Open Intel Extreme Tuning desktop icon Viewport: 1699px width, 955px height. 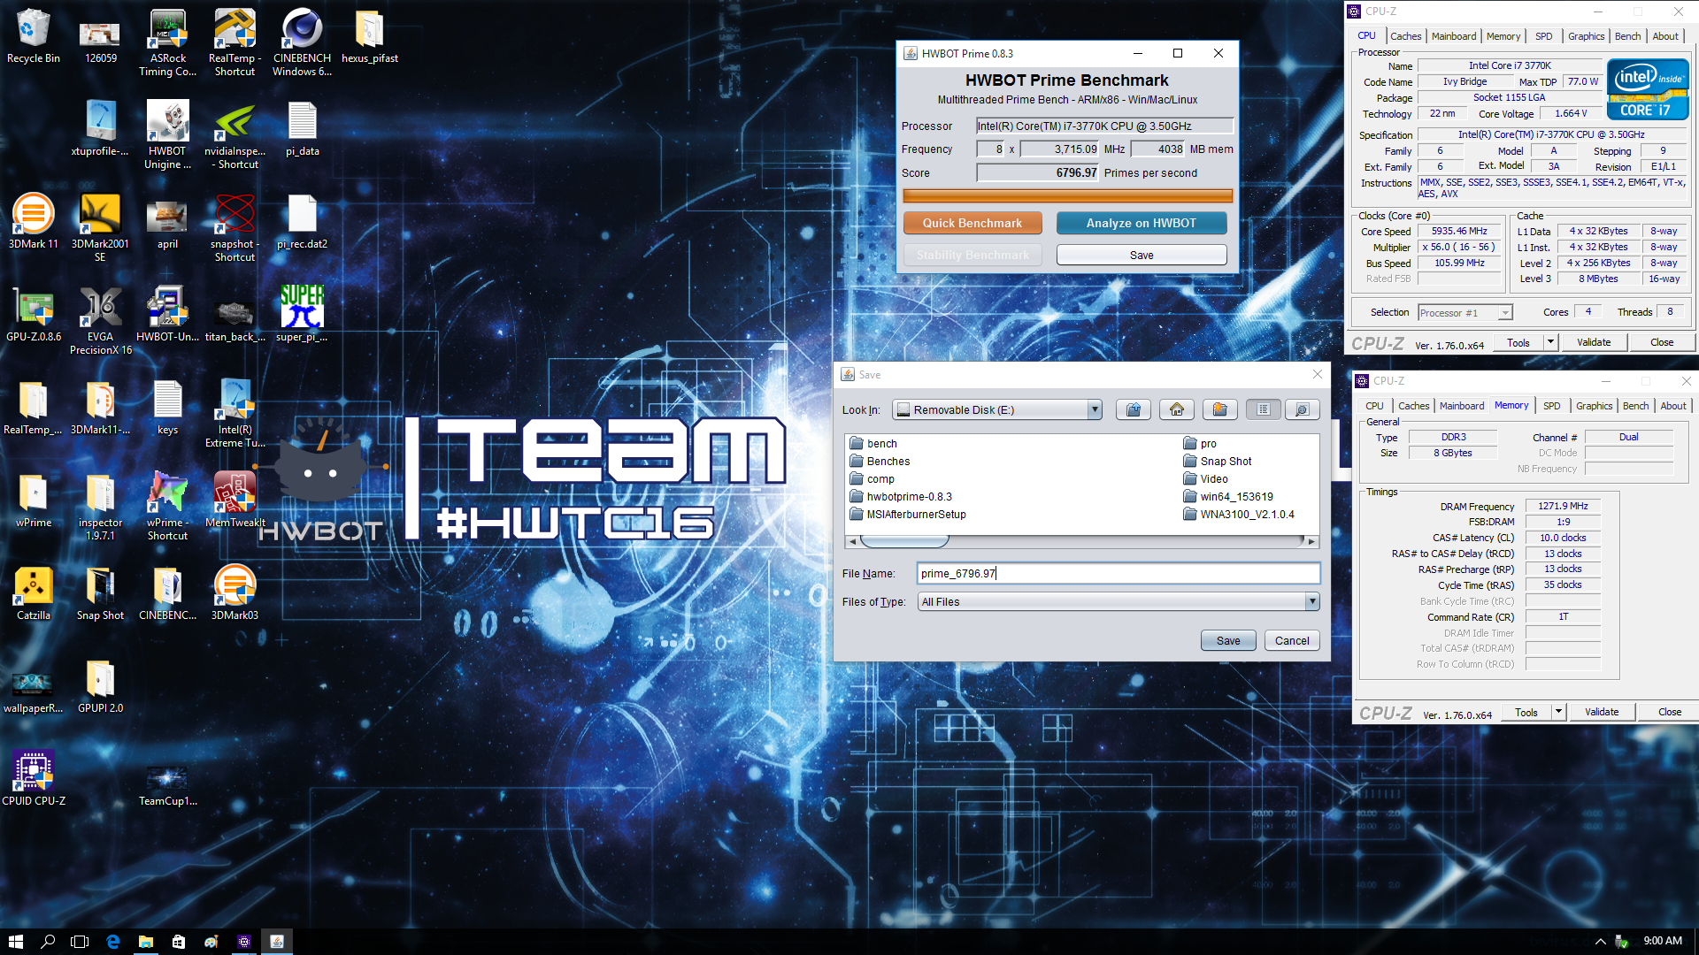234,414
